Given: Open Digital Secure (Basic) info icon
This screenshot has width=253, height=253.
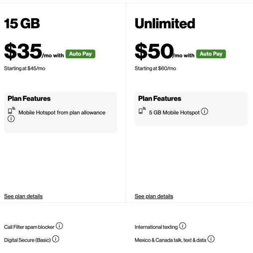Looking at the screenshot, I should [x=56, y=239].
